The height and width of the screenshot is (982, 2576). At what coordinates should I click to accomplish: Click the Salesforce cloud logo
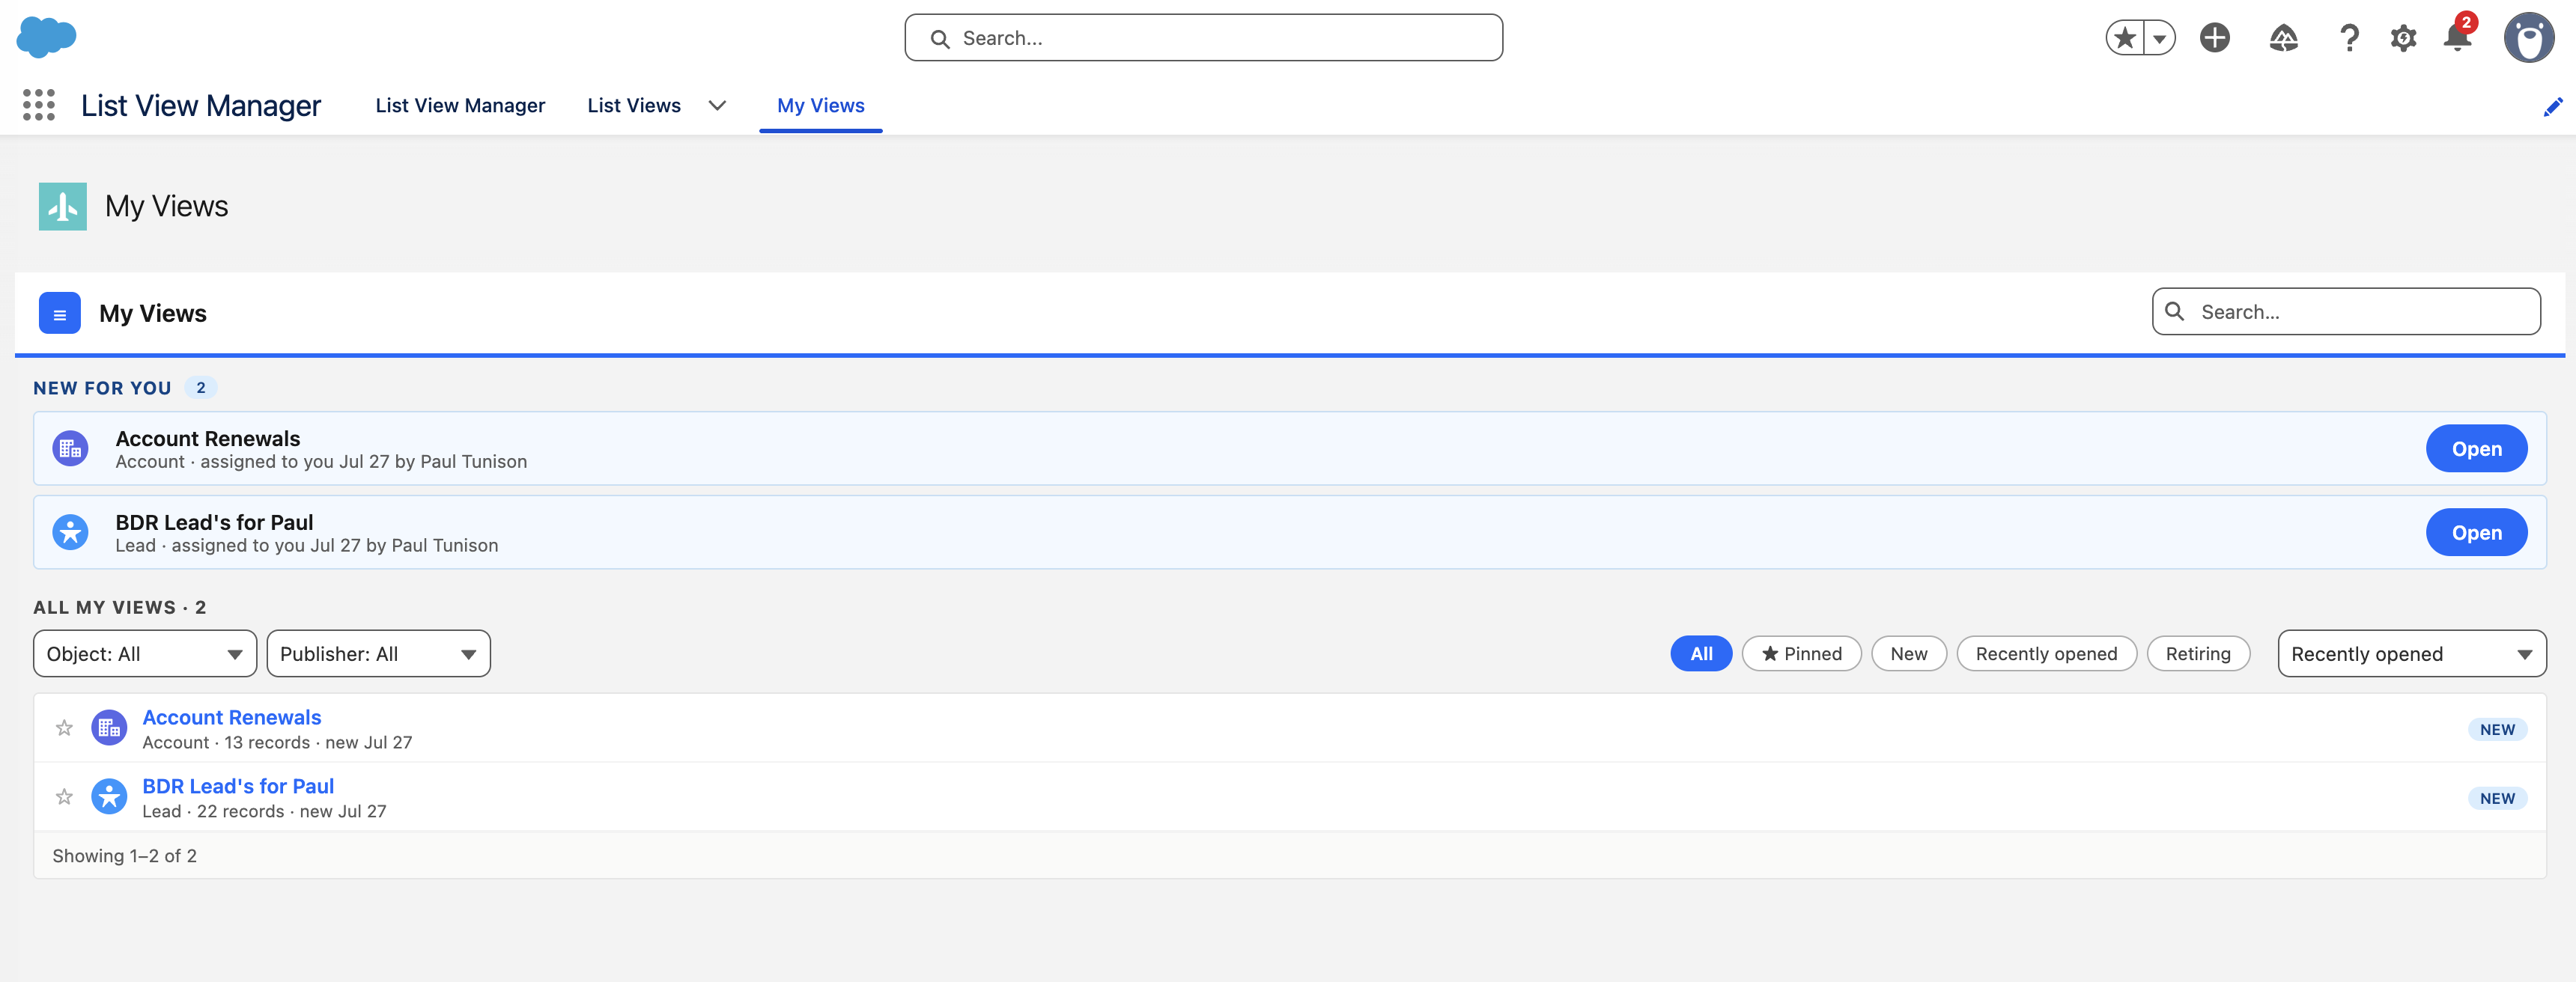(46, 37)
